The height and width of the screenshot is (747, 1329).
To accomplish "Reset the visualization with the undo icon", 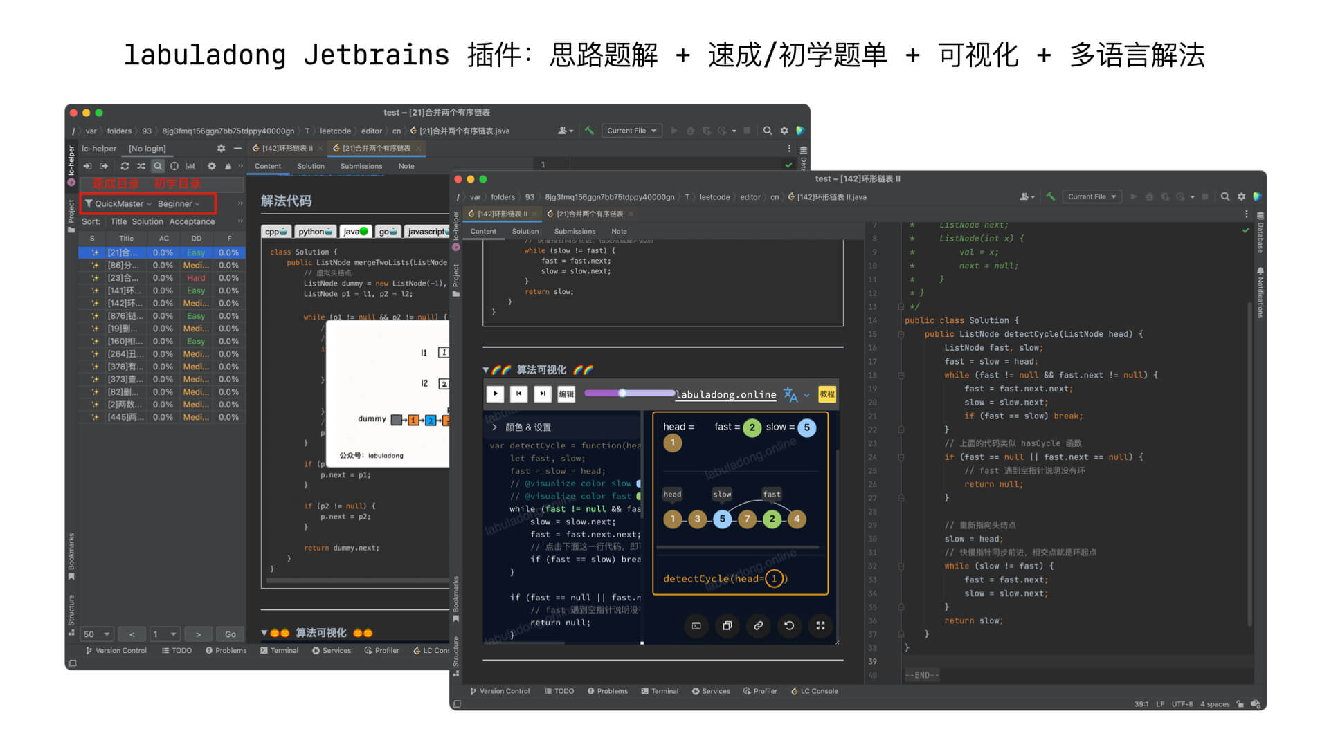I will point(789,626).
